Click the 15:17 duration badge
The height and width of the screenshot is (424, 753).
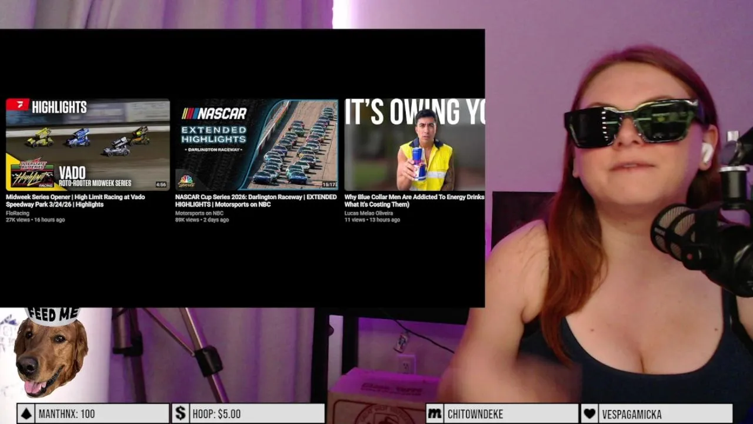tap(329, 184)
